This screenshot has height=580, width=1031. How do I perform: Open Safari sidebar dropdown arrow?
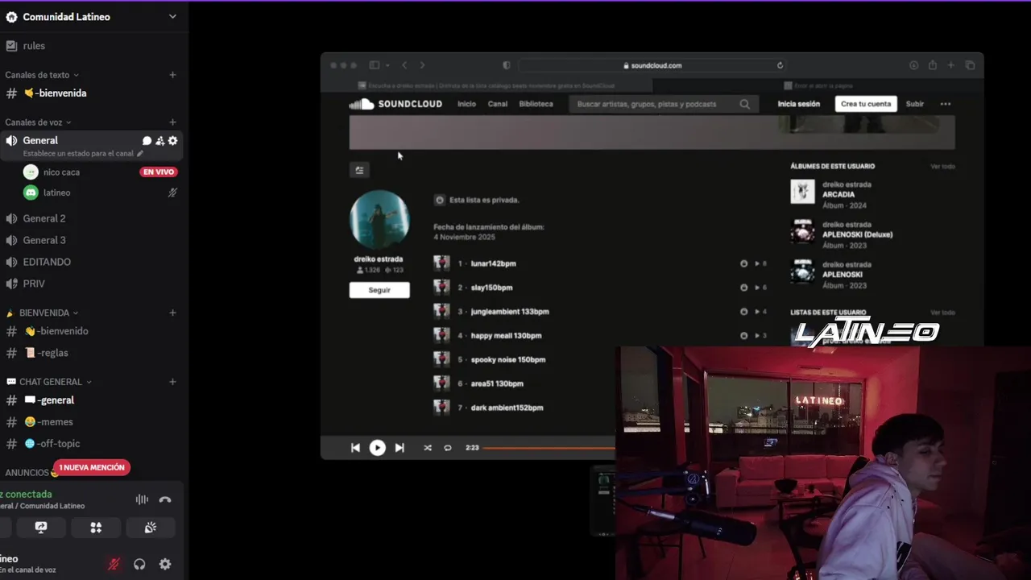click(387, 65)
